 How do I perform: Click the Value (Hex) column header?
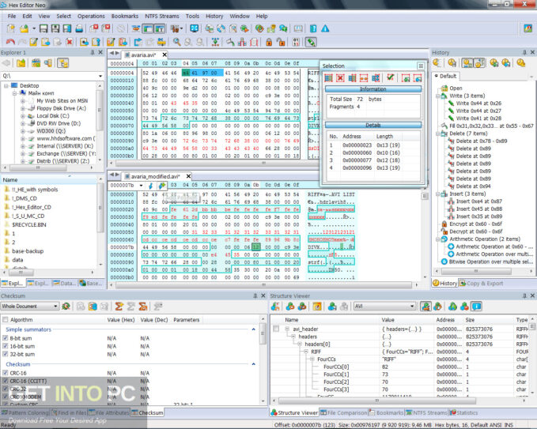coord(121,319)
